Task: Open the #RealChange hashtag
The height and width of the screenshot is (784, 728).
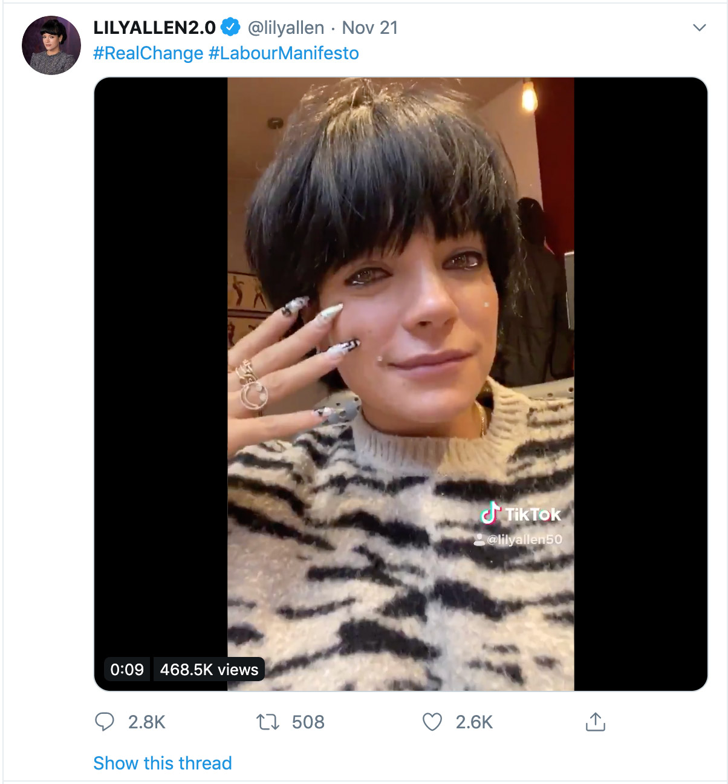Action: pyautogui.click(x=148, y=53)
